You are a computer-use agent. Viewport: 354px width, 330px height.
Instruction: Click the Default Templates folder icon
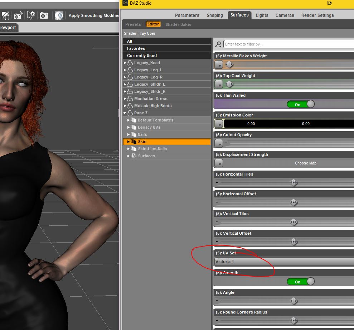coord(134,120)
